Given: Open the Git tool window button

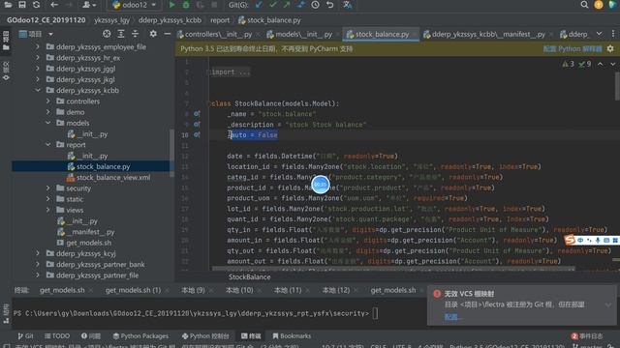Looking at the screenshot, I should pyautogui.click(x=25, y=335).
